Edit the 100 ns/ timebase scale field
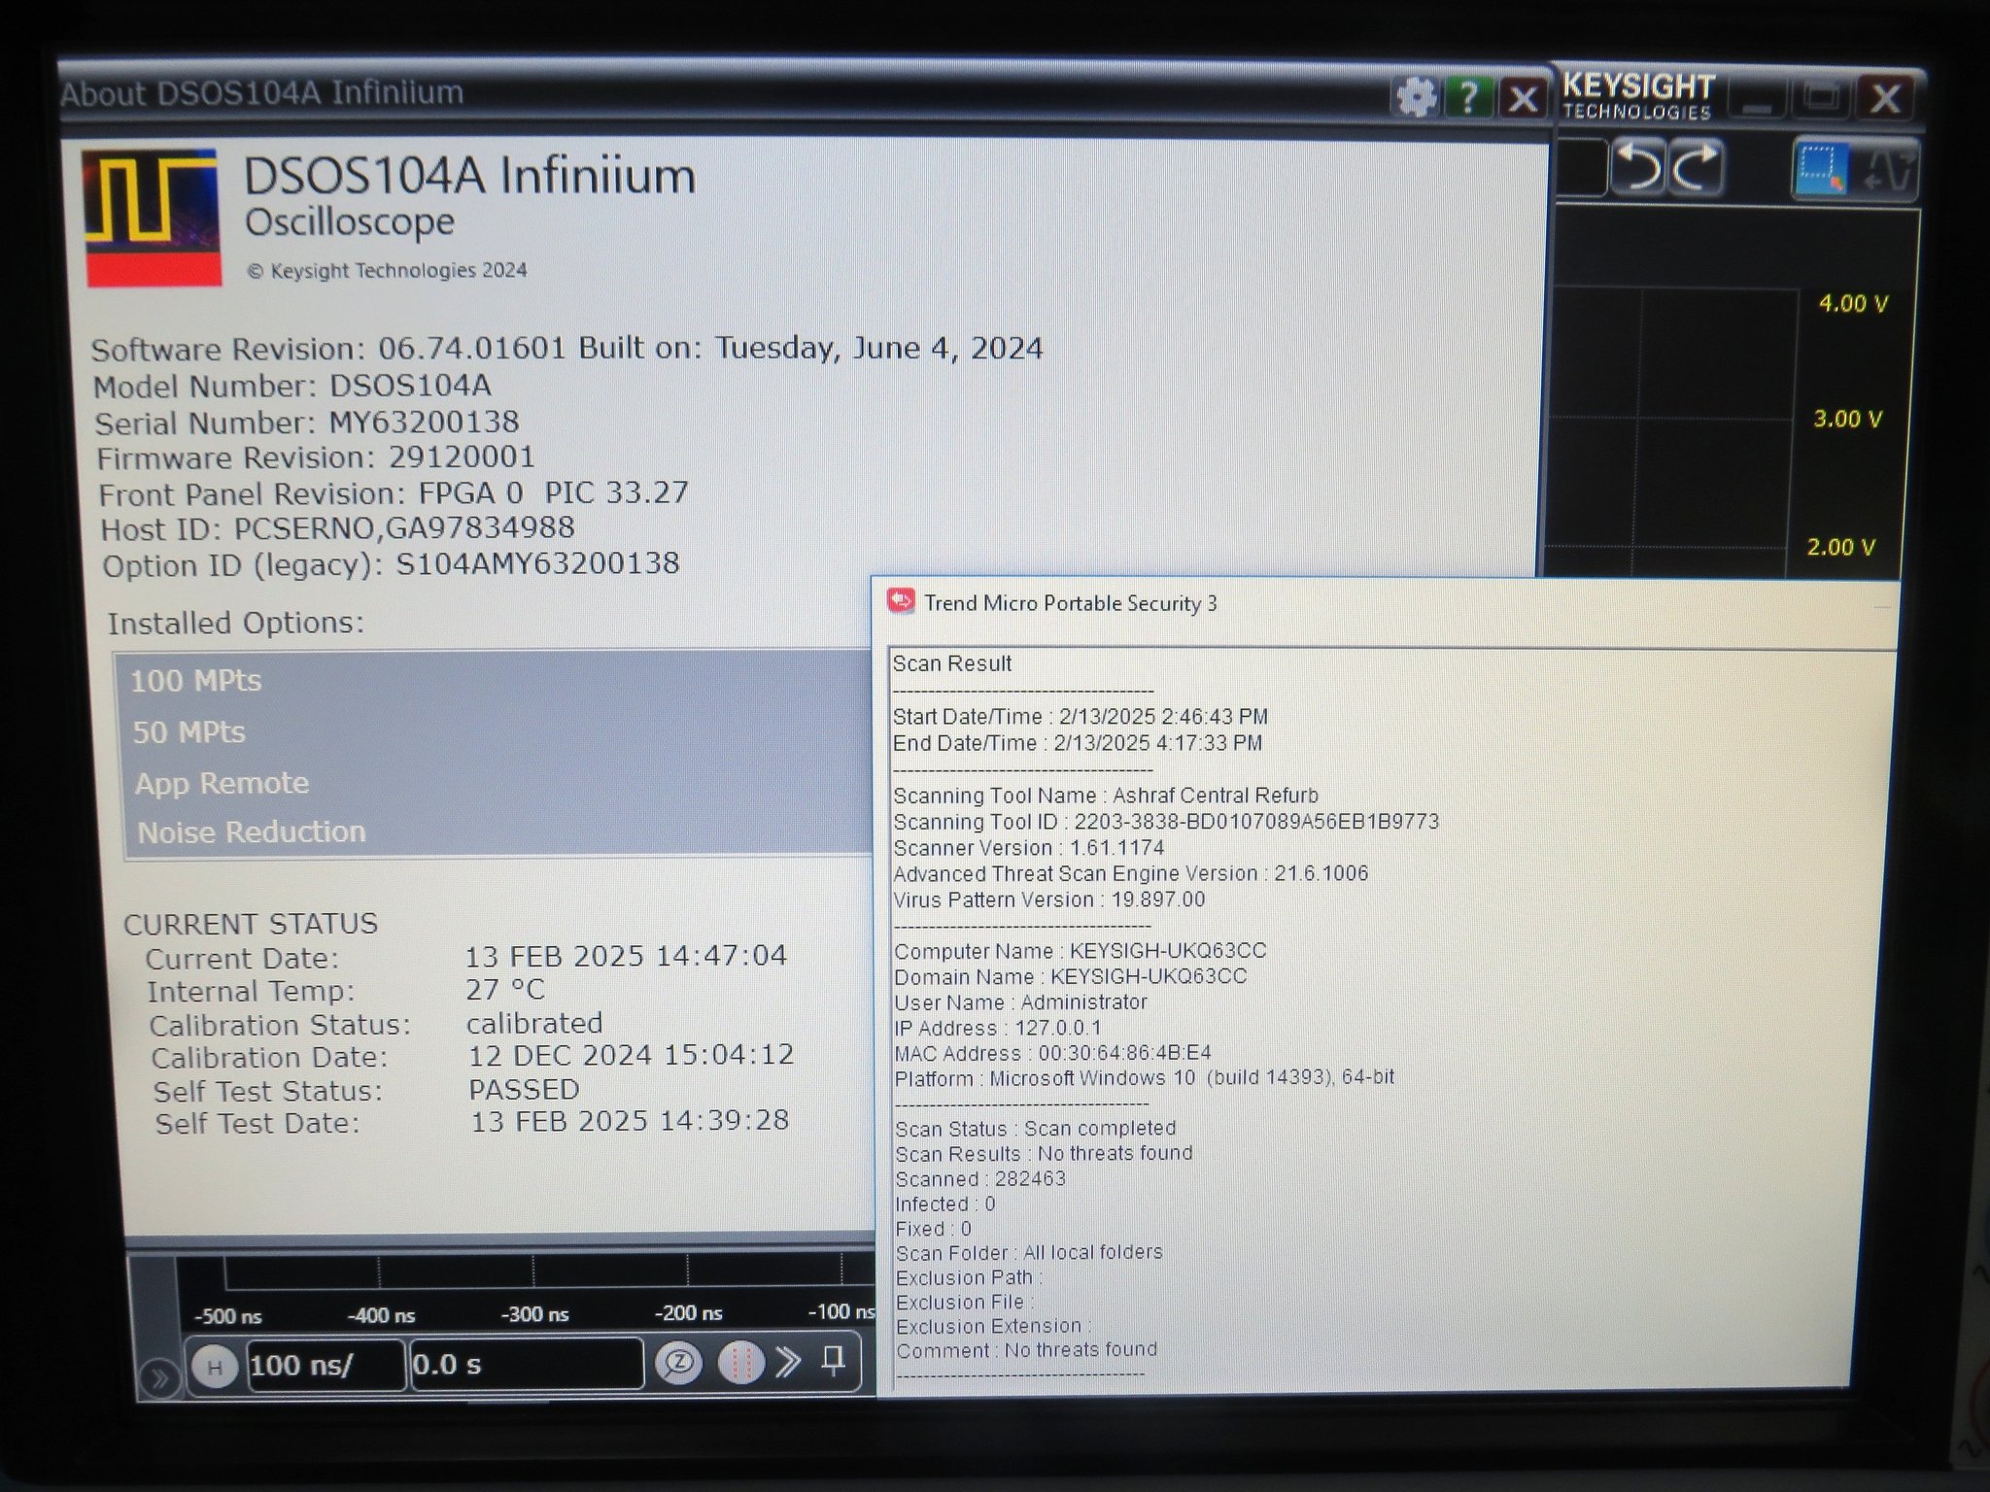The height and width of the screenshot is (1492, 1990). 326,1366
